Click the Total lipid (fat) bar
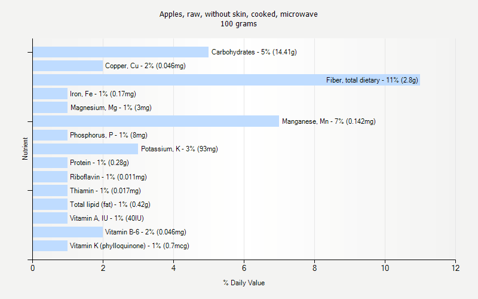This screenshot has height=299, width=478. 50,204
